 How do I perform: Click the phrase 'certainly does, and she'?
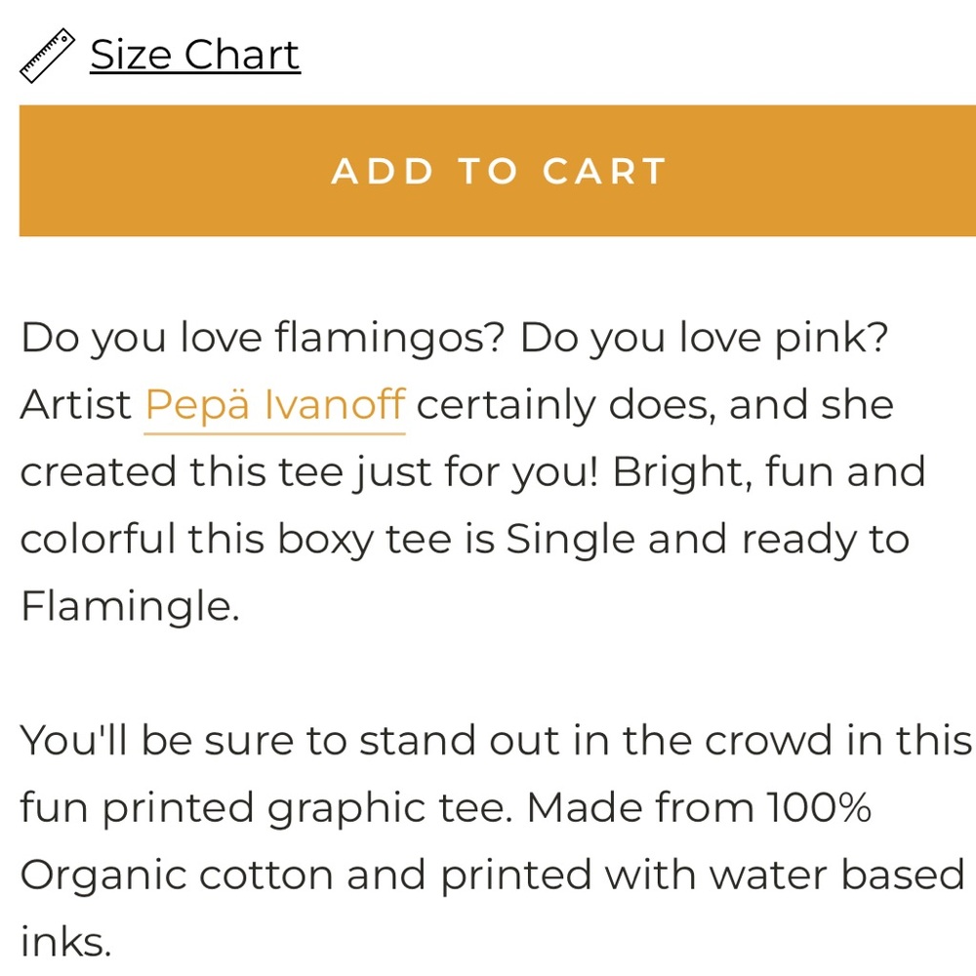coord(655,405)
